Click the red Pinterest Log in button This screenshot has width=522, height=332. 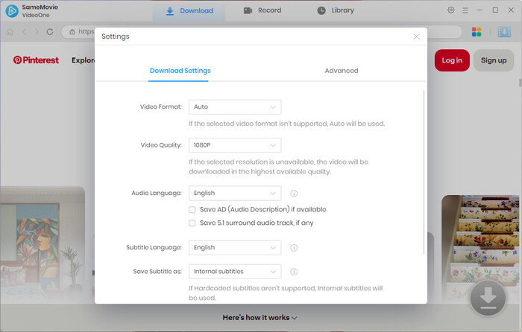pyautogui.click(x=452, y=60)
